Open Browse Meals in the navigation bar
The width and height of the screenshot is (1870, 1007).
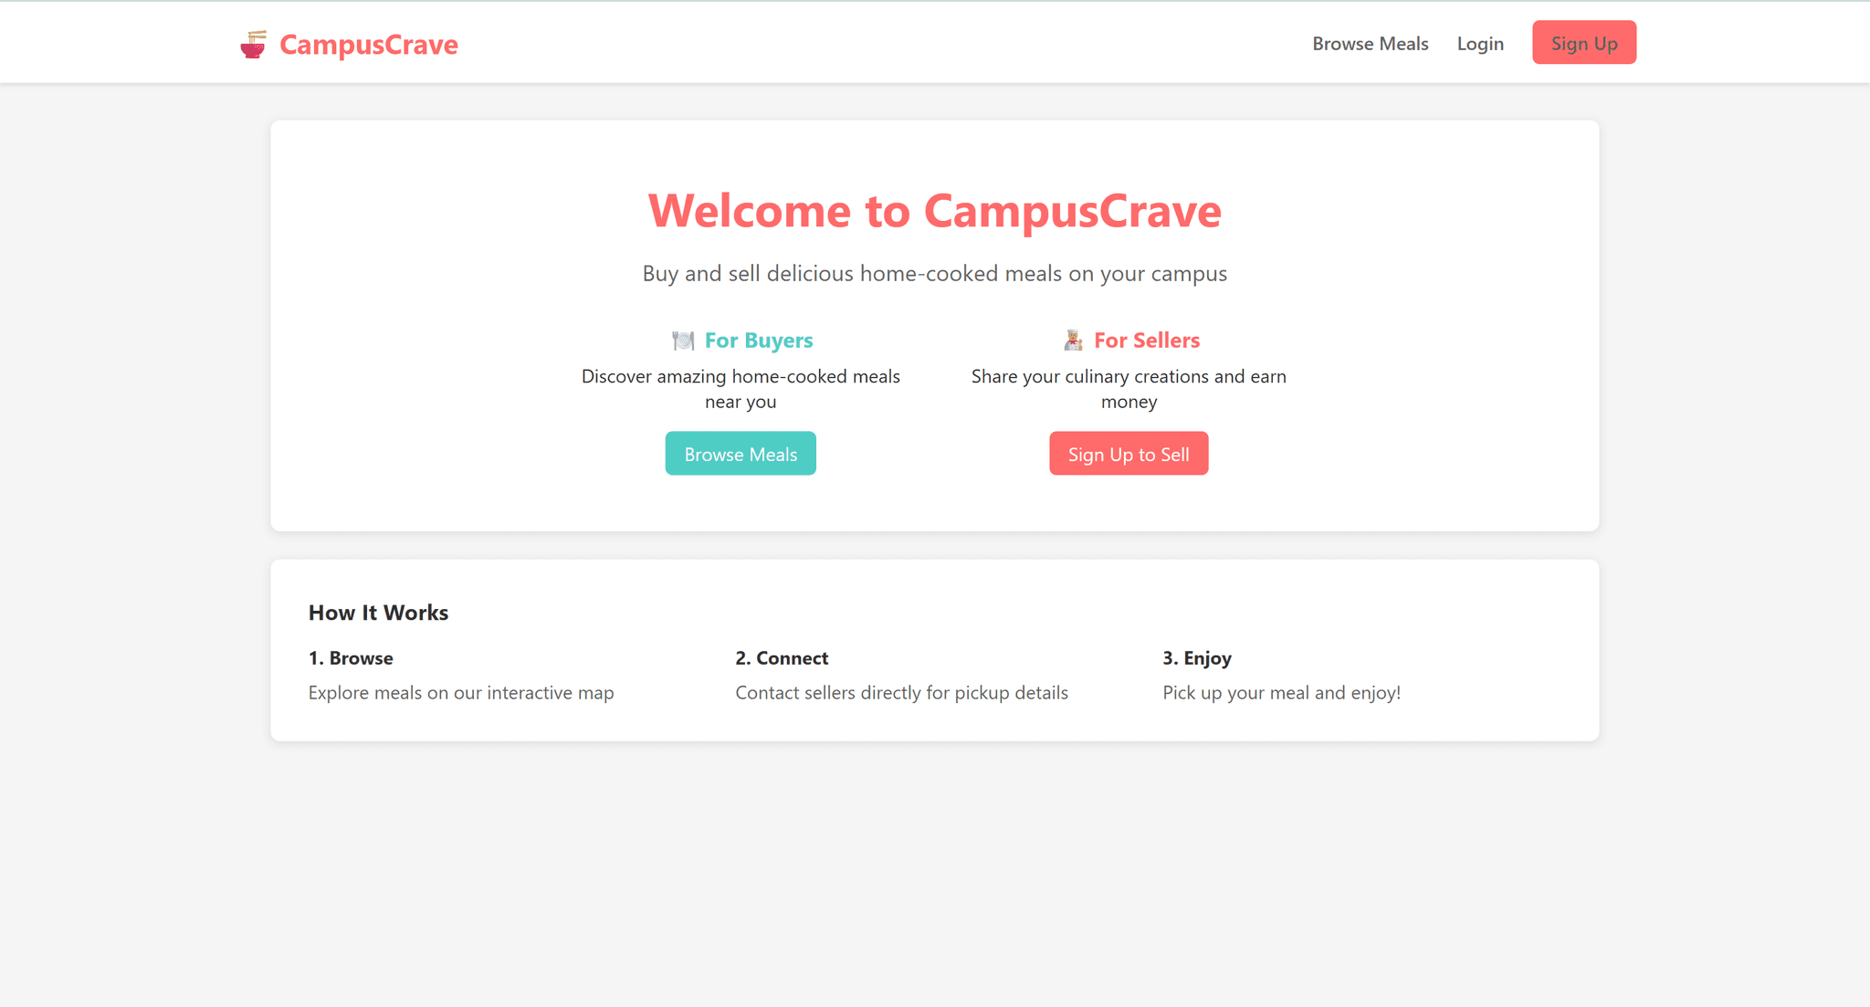[x=1370, y=43]
